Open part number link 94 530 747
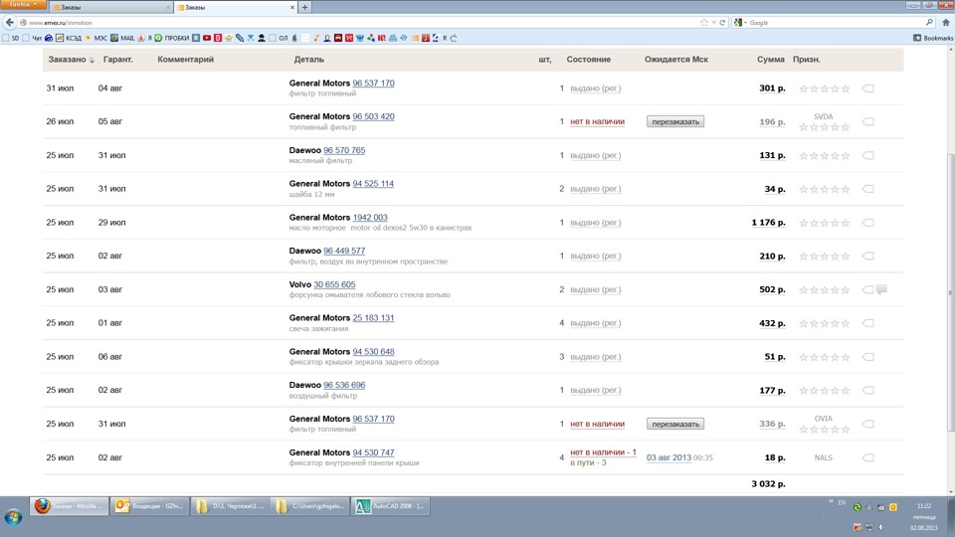This screenshot has width=955, height=537. tap(373, 452)
